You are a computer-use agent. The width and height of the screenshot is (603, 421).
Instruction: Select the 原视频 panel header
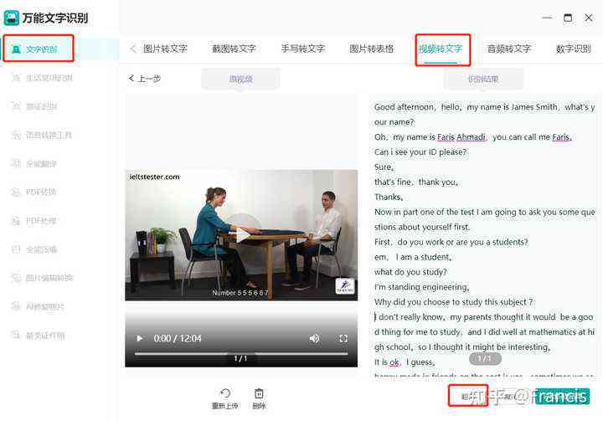[240, 80]
